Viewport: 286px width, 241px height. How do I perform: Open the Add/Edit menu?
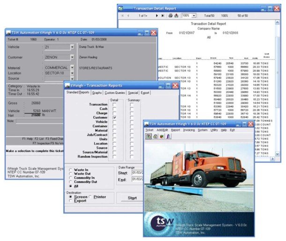(162, 130)
